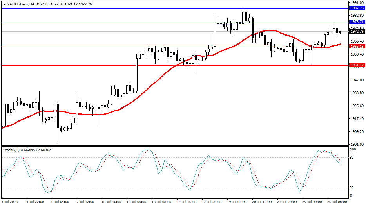Select the 1951.12 red price label
The image size is (366, 206).
coord(357,65)
